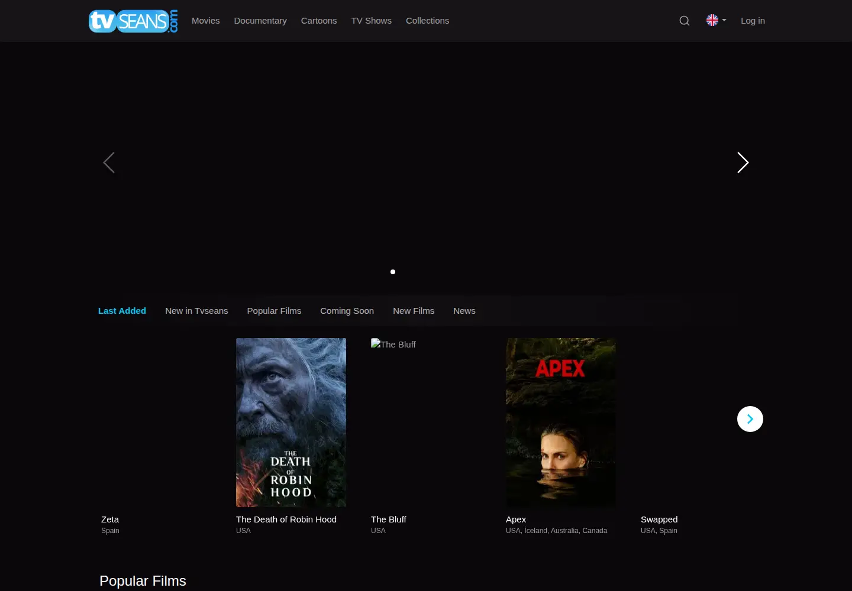Click the 'Spain' country label under Zeta
Image resolution: width=852 pixels, height=591 pixels.
(x=110, y=531)
